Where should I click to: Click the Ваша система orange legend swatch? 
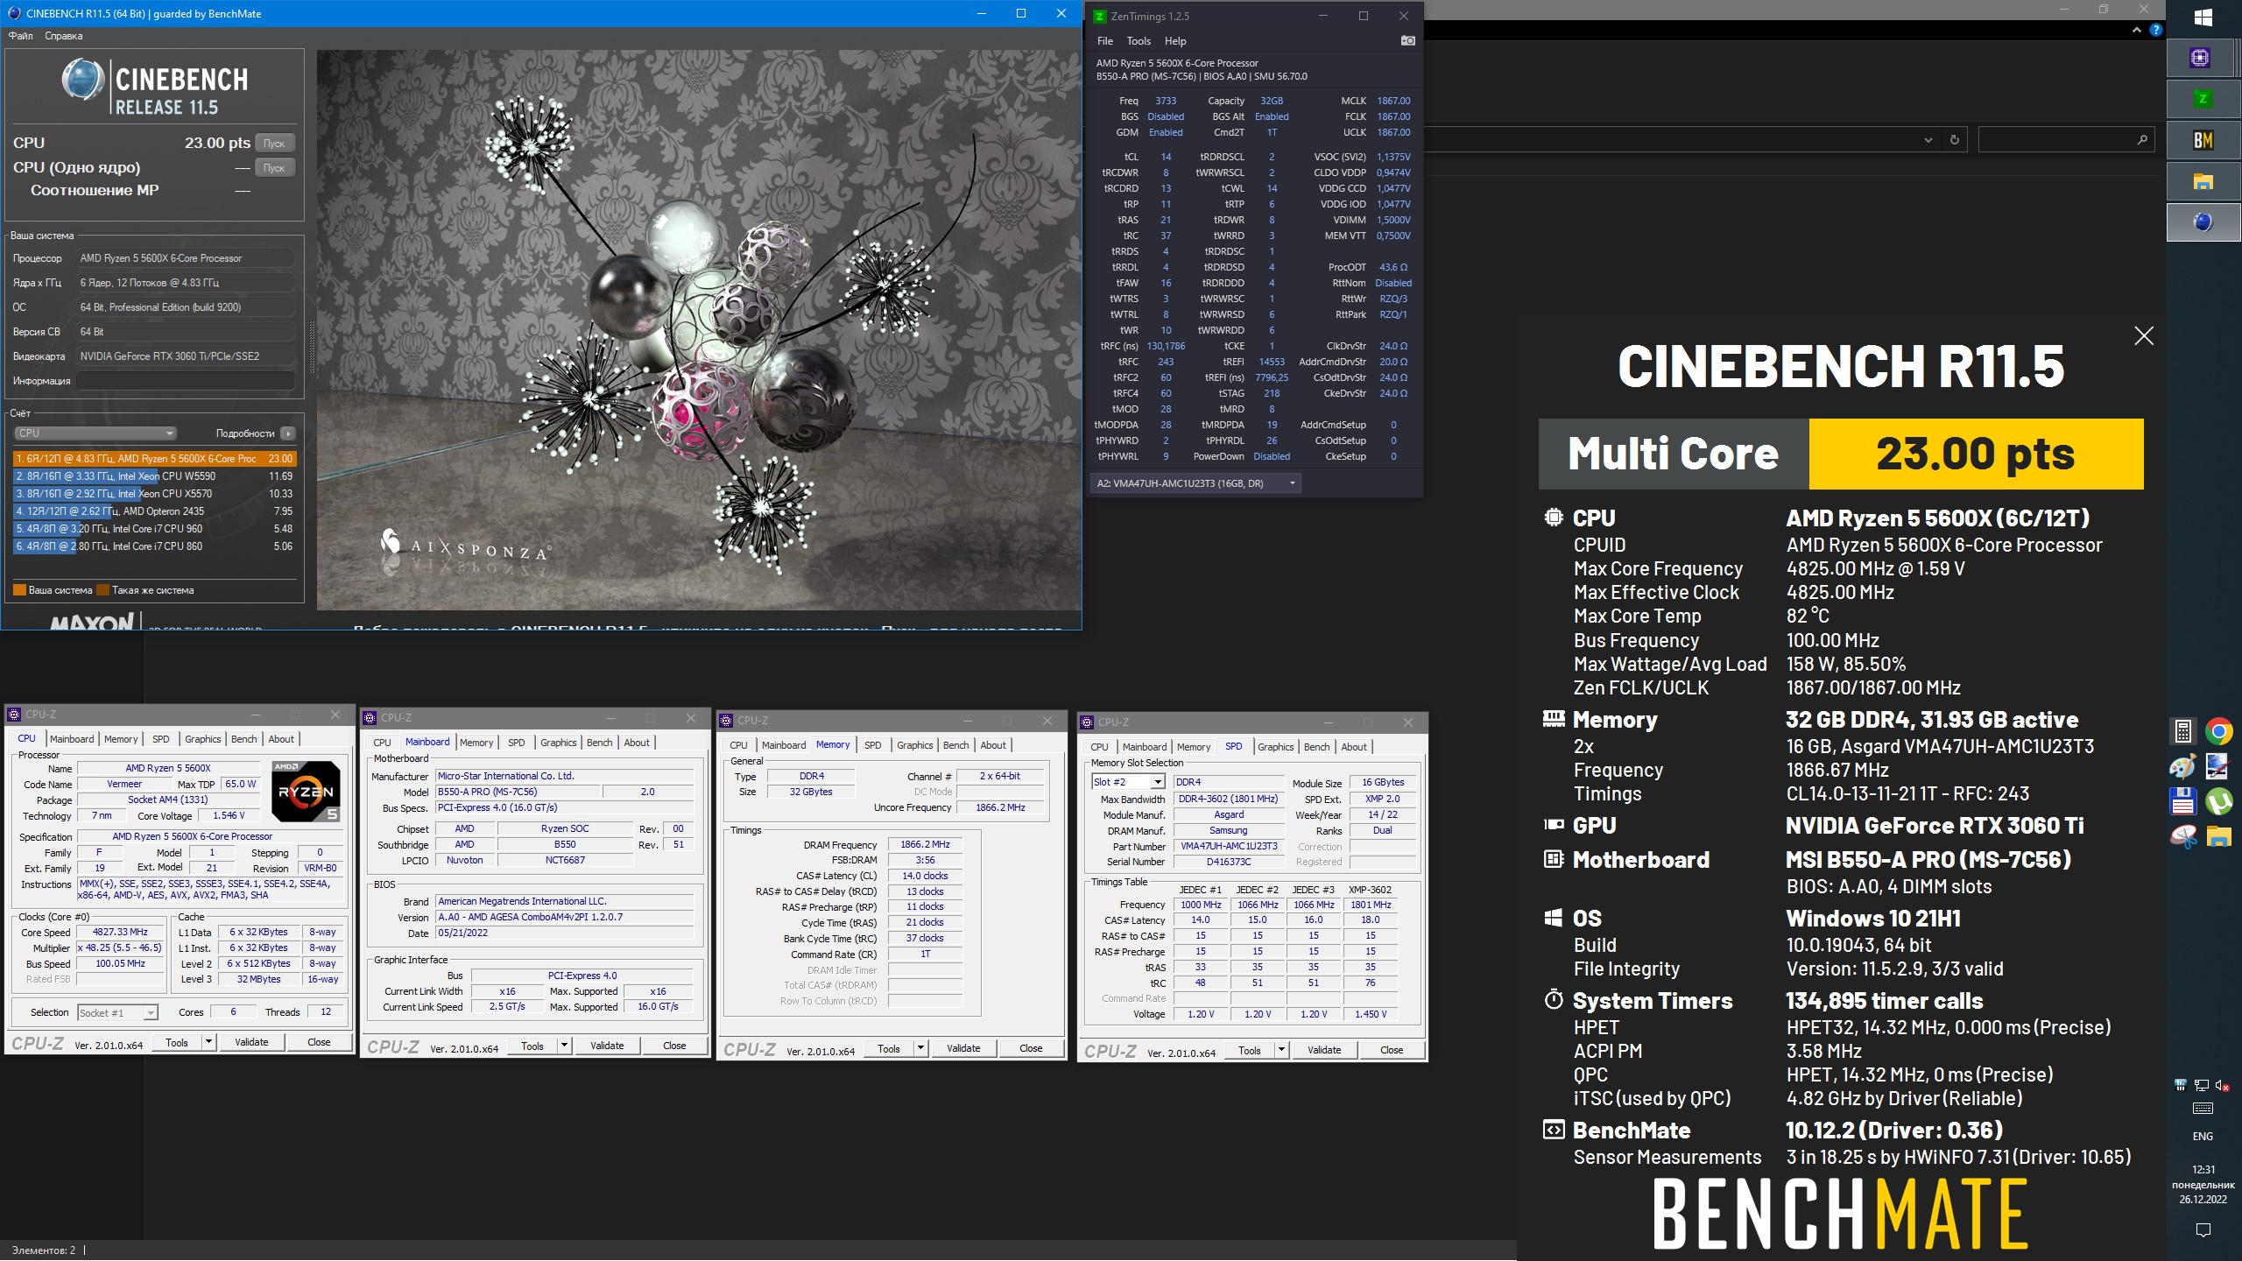click(x=19, y=590)
